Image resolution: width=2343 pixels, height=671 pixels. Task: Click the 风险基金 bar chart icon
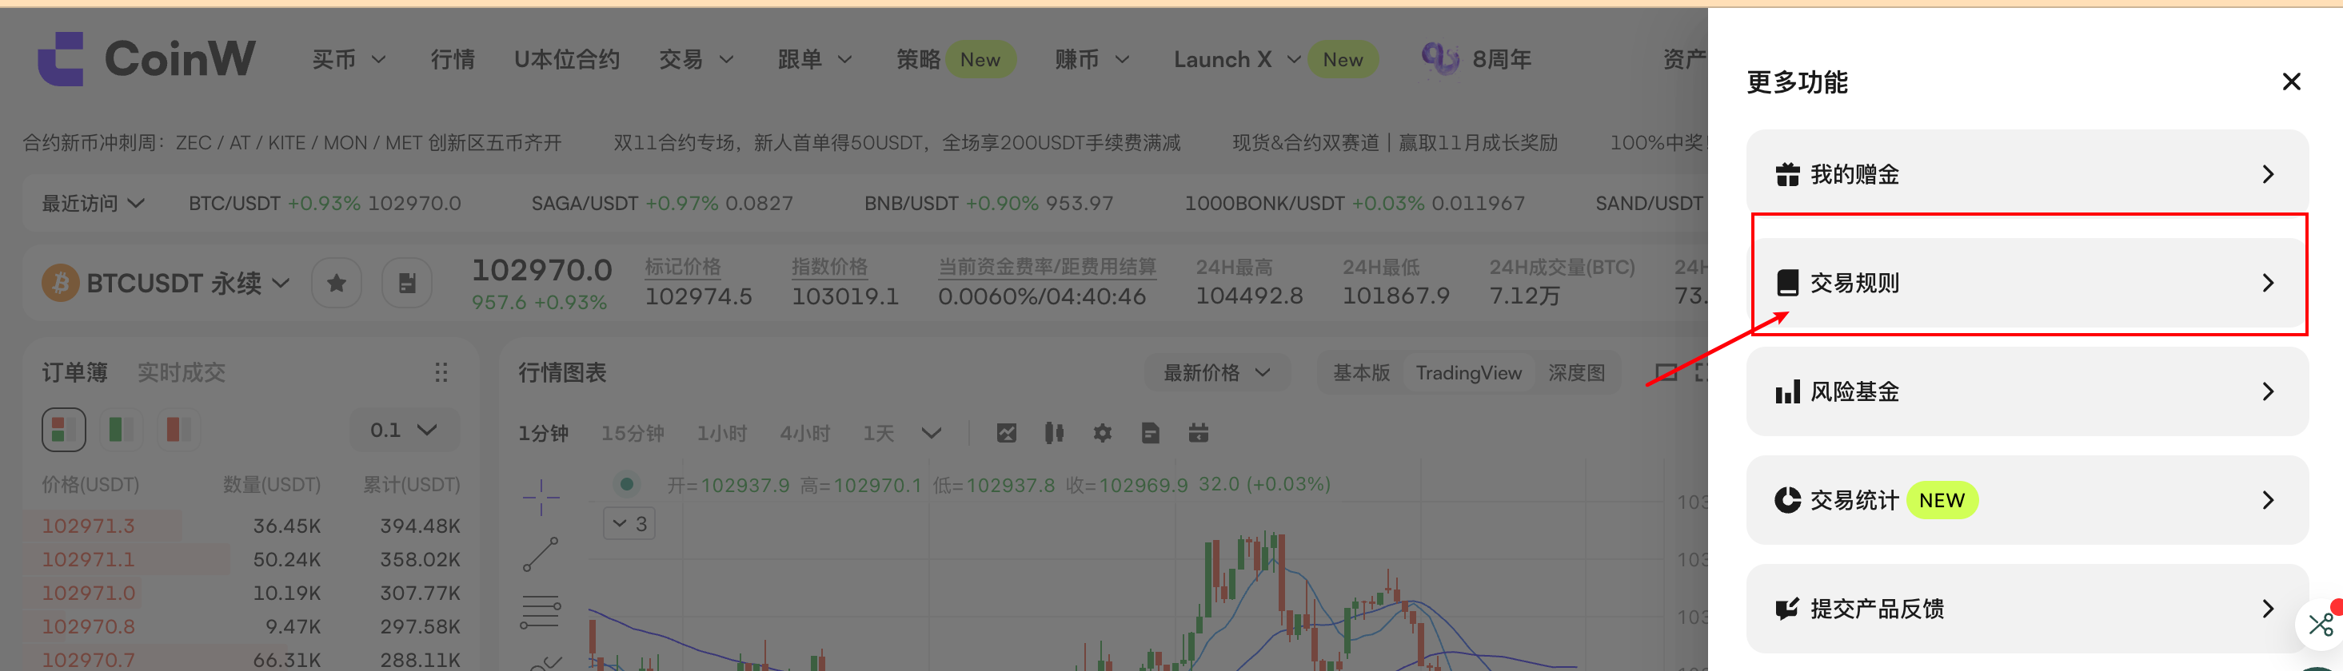coord(1787,392)
